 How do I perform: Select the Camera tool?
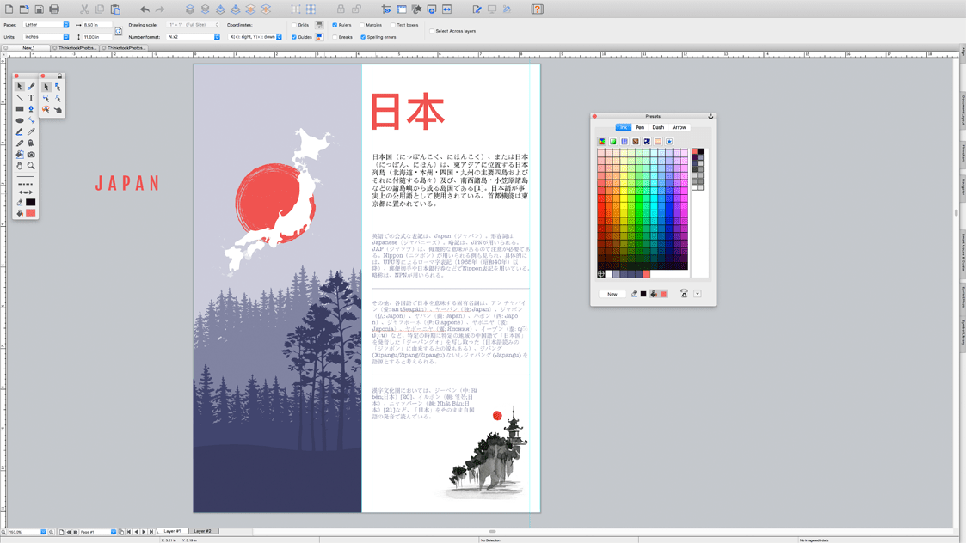(31, 155)
